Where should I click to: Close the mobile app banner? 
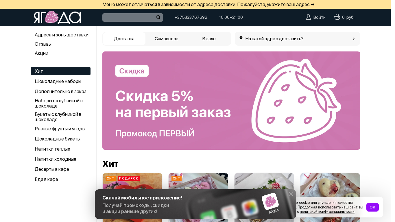[291, 194]
